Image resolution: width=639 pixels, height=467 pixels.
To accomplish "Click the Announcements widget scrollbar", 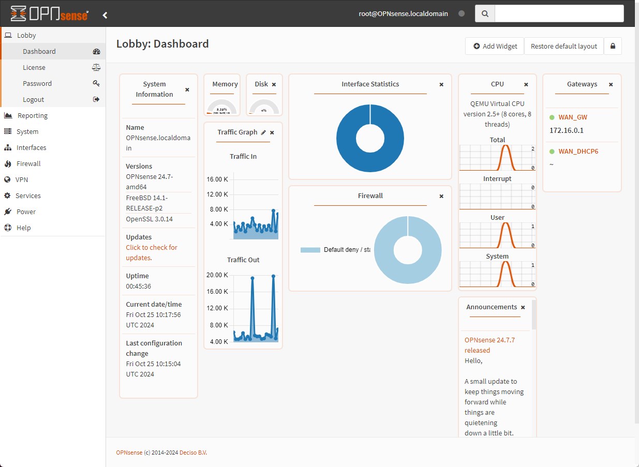I will coord(534,315).
